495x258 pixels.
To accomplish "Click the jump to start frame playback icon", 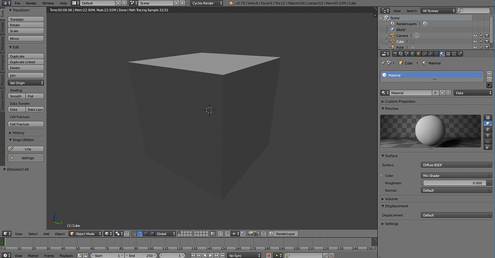I will click(x=193, y=255).
